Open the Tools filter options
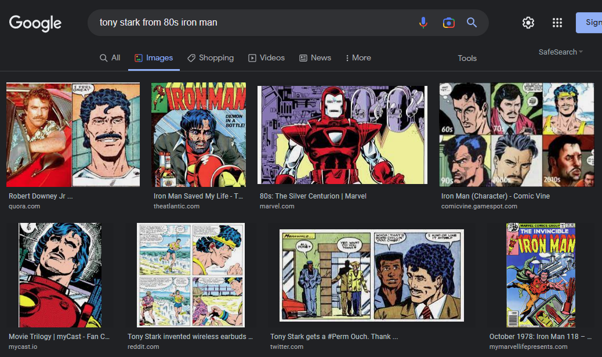This screenshot has width=602, height=357. pyautogui.click(x=467, y=58)
